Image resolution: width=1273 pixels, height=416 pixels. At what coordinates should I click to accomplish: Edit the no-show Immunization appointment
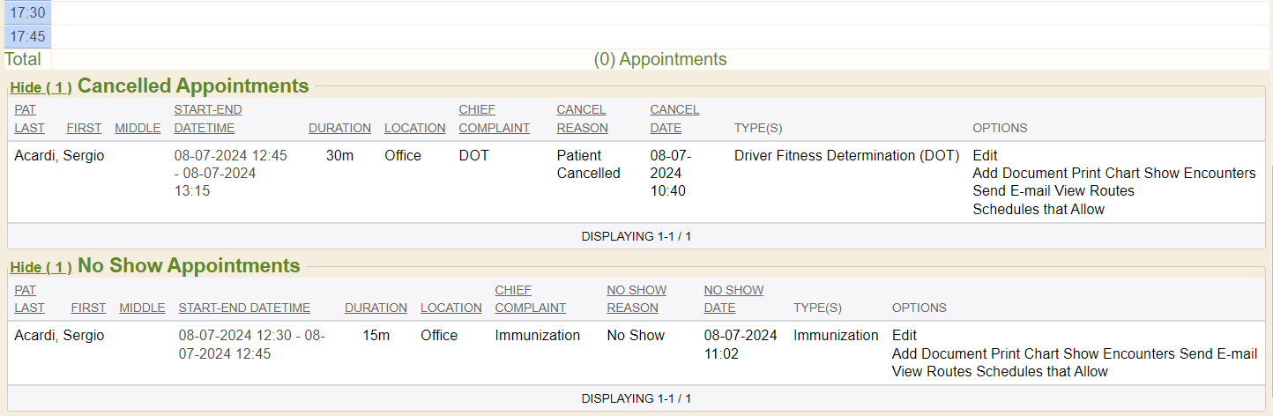point(904,336)
